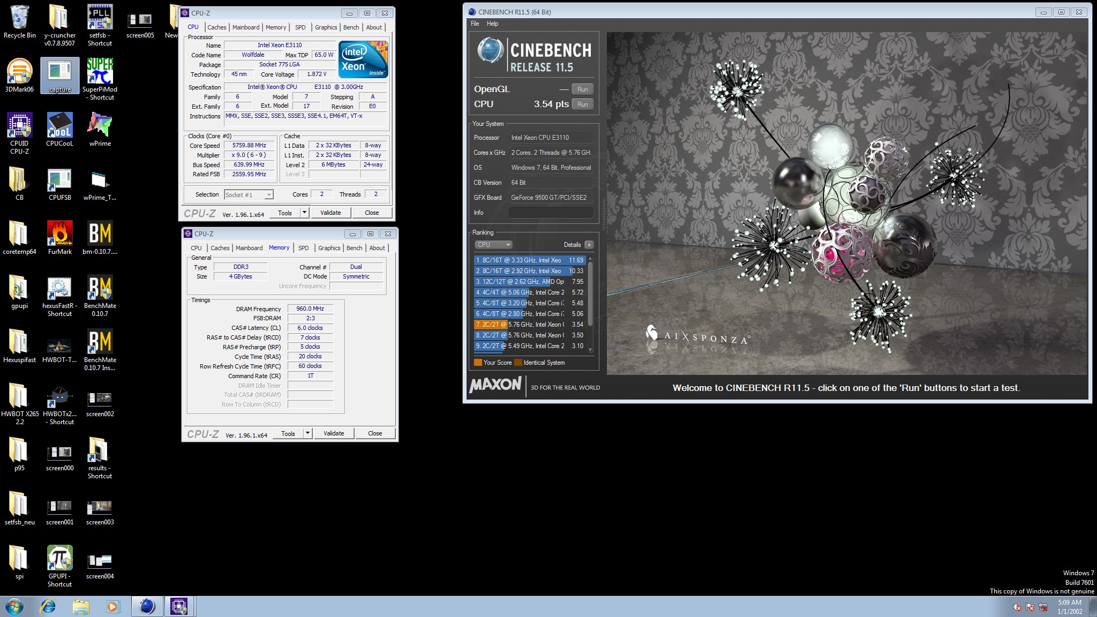Launch the CPUCooL desktop icon
Image resolution: width=1097 pixels, height=617 pixels.
(x=59, y=130)
